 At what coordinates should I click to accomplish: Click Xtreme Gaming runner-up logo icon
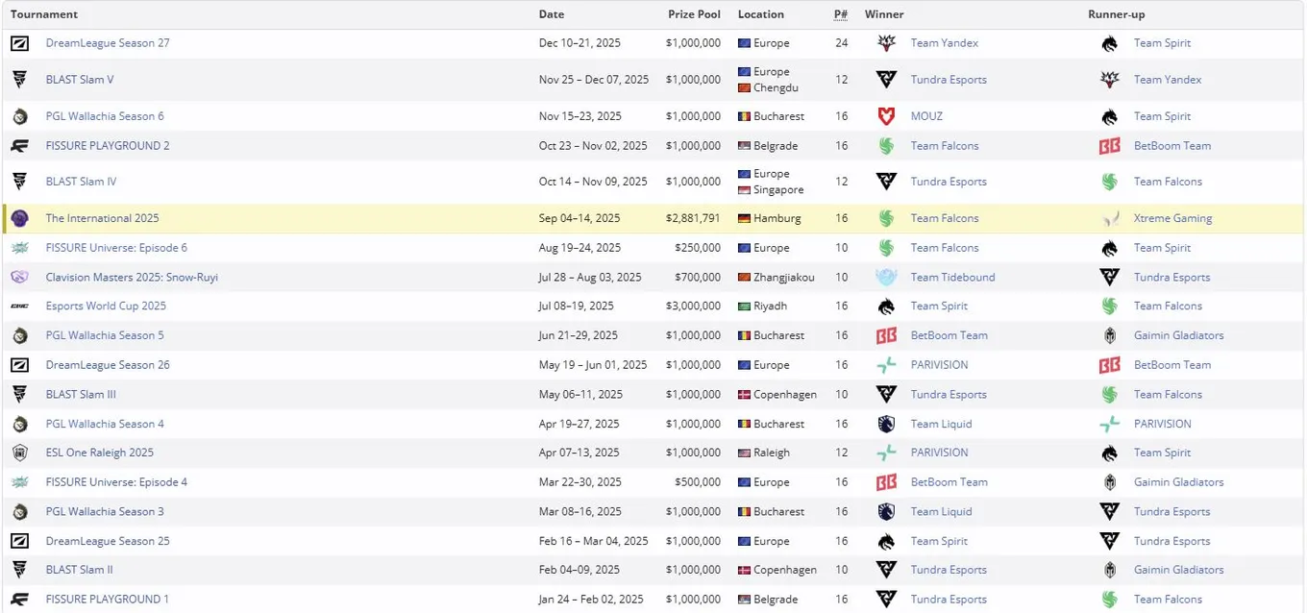1110,218
